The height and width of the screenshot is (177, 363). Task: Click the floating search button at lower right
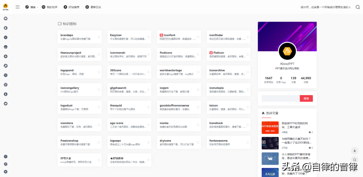355,160
